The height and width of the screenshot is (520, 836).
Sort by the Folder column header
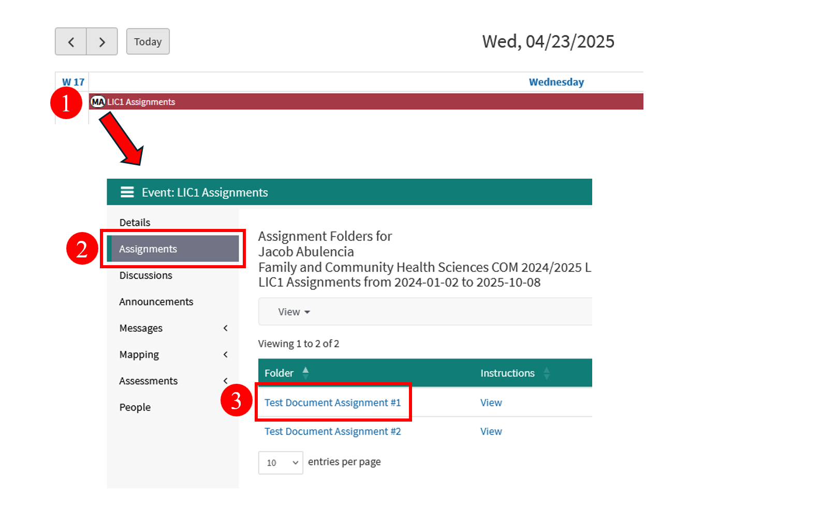coord(279,373)
